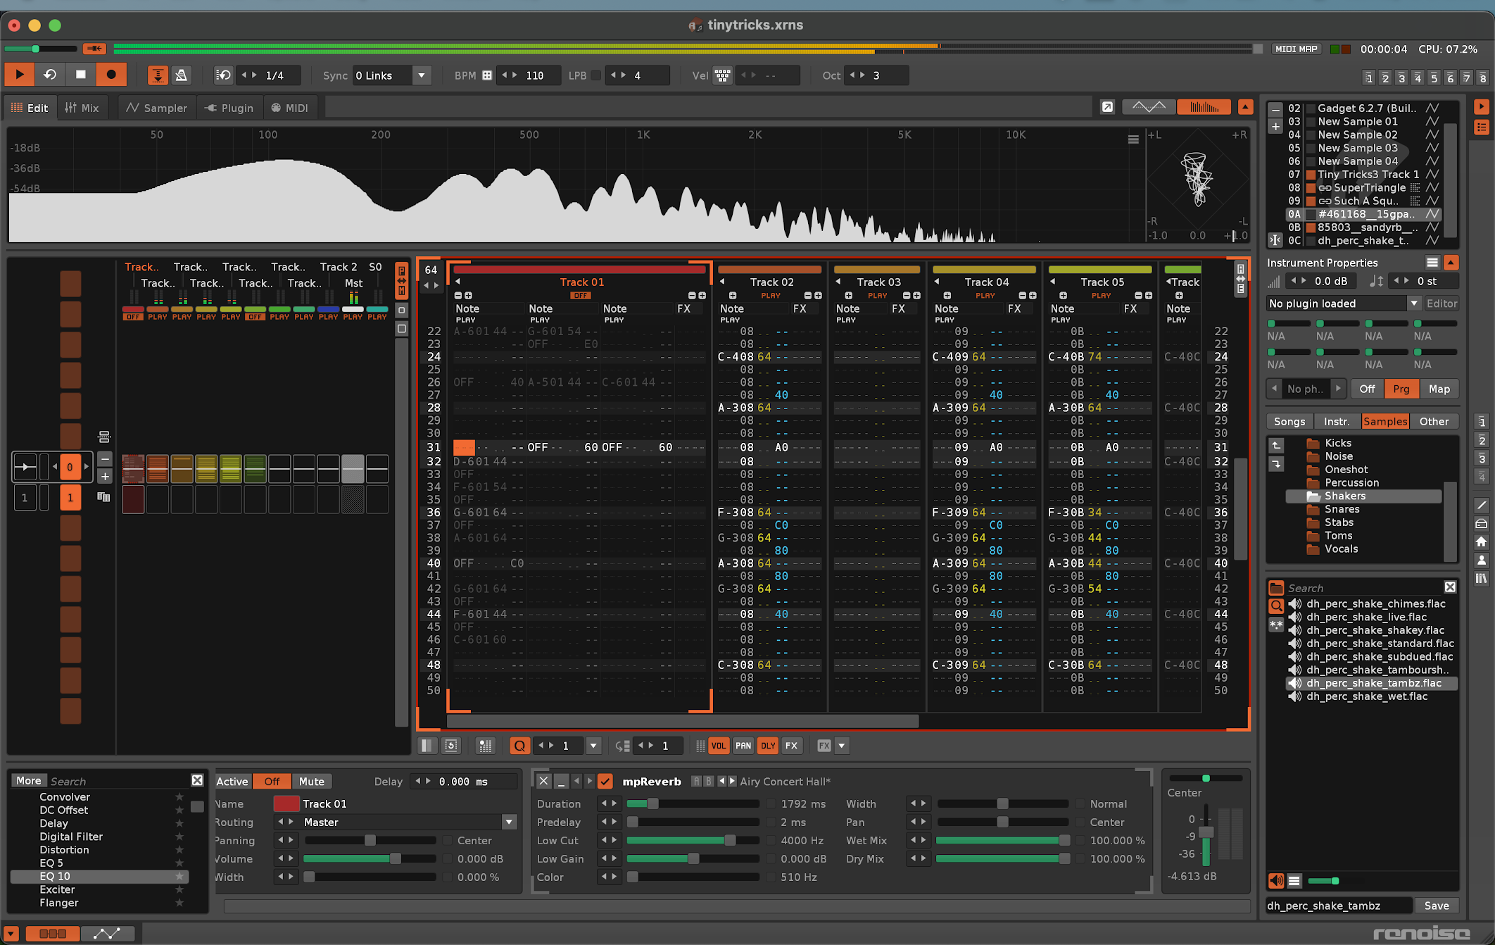Open the Instr. browser tab

click(1336, 421)
